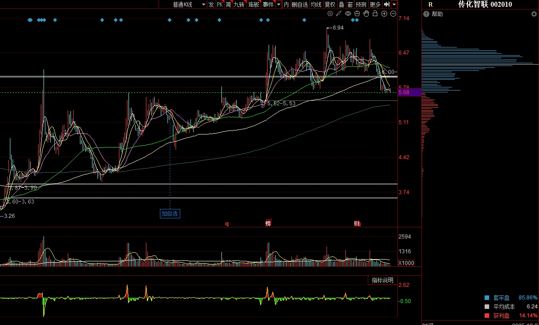
Task: Click the 6.24 average cost value
Action: tap(532, 307)
